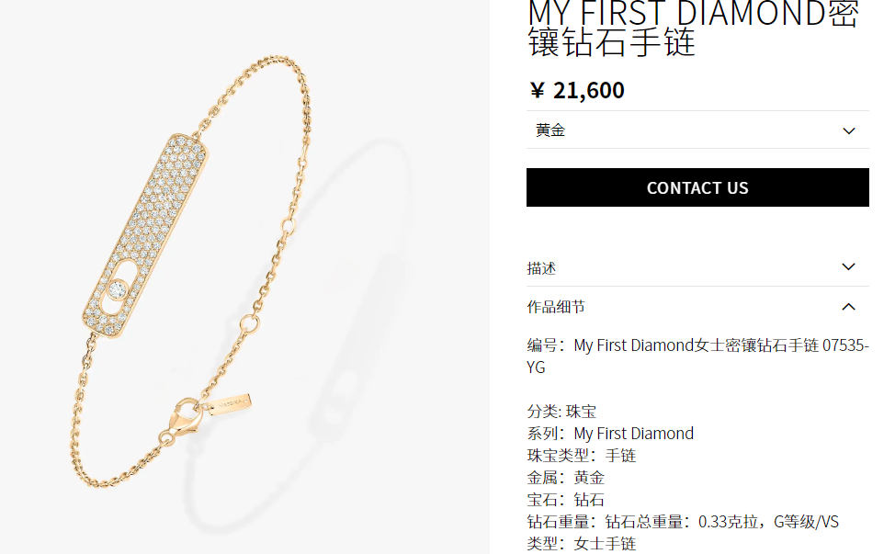Click the chevron arrow beside 黄金
The image size is (895, 554).
coord(849,130)
